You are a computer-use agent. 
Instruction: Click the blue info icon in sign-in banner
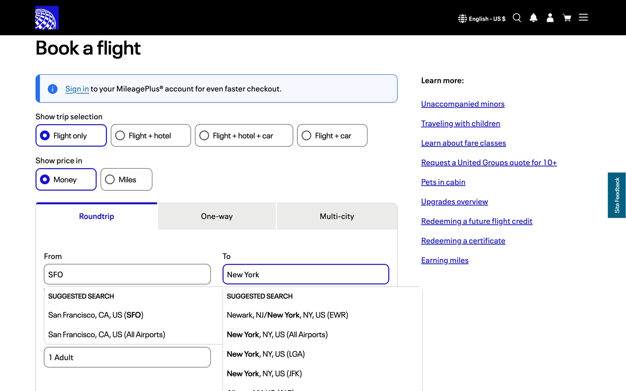(52, 89)
